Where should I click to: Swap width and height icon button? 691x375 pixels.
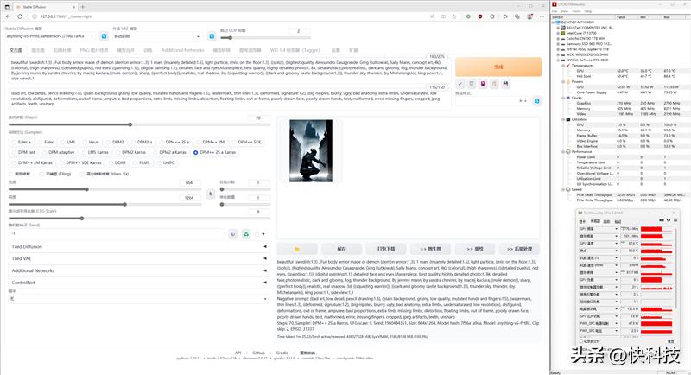[211, 194]
